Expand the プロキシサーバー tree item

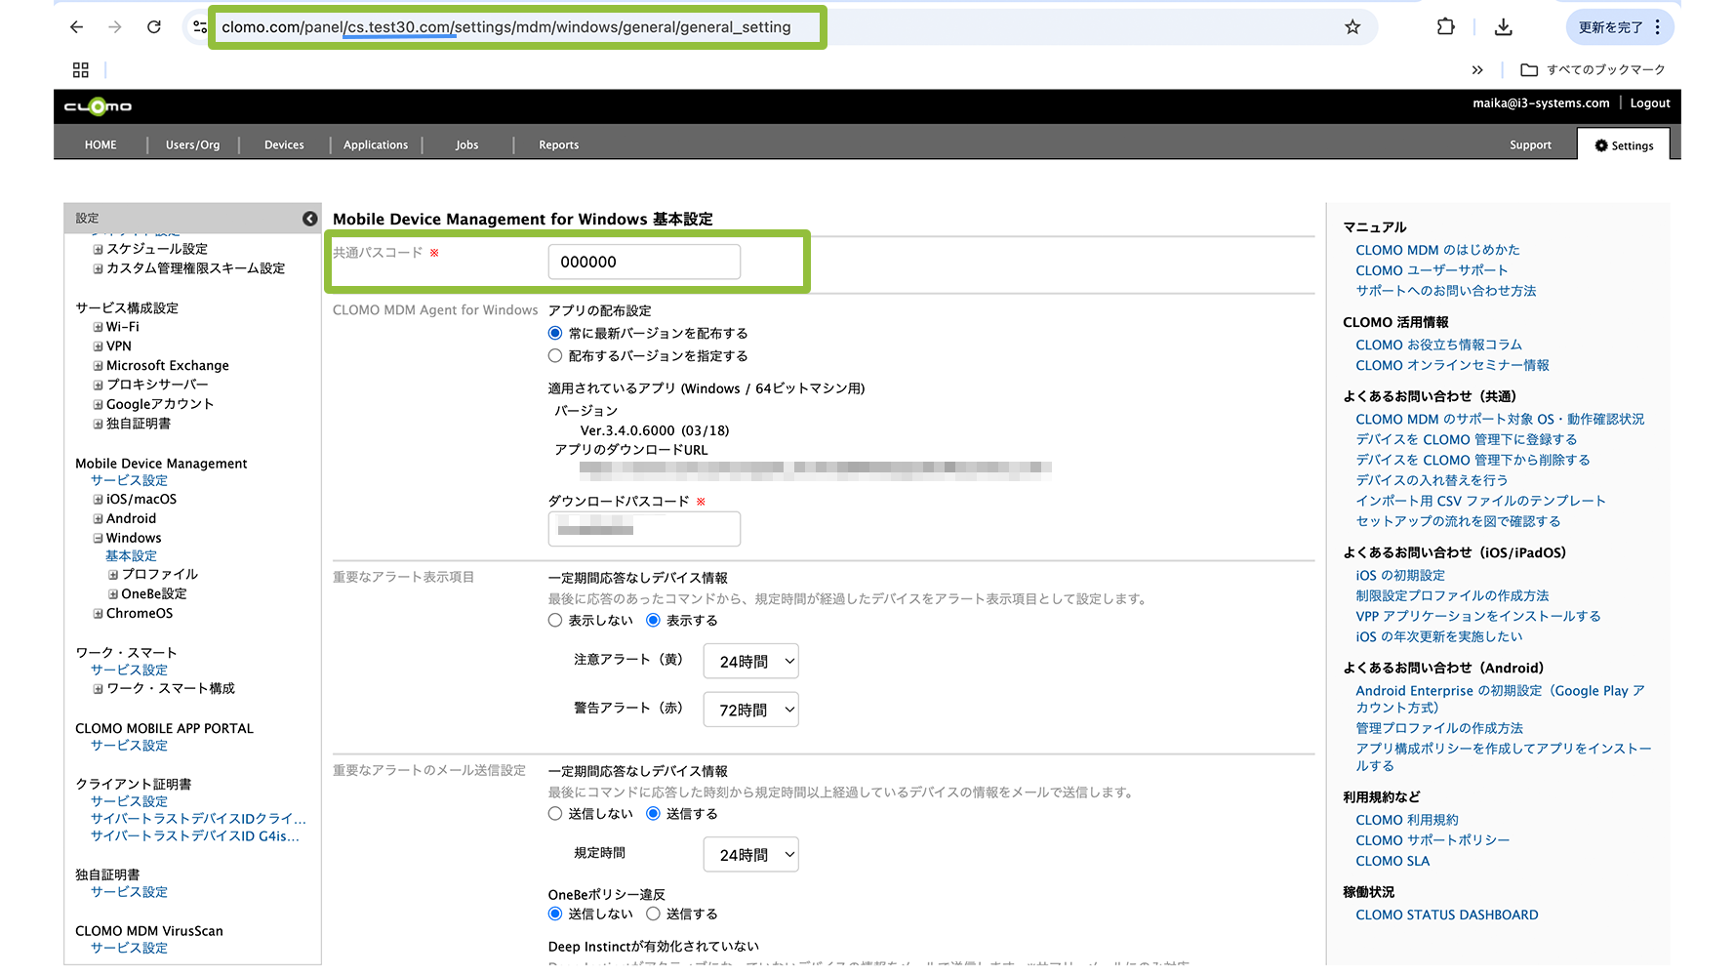[98, 385]
